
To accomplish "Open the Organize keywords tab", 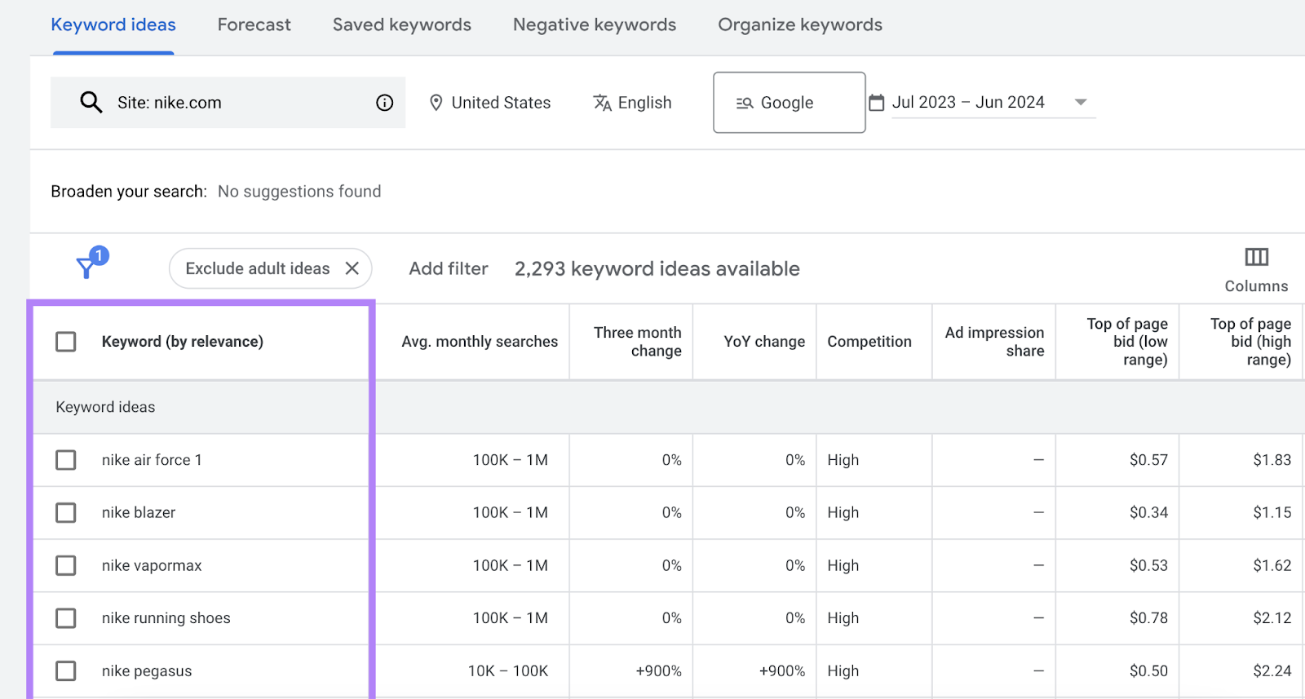I will (800, 24).
